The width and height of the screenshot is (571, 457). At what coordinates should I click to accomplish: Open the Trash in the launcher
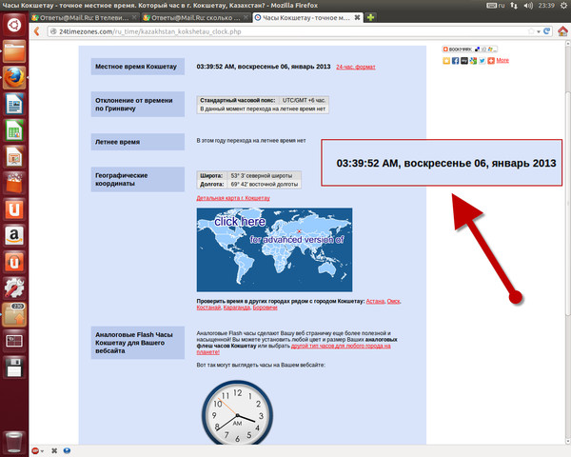coord(14,441)
